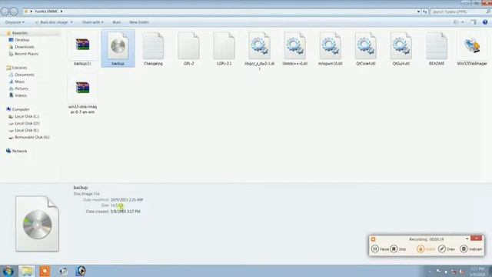Open the Windows Start menu
Image resolution: width=492 pixels, height=277 pixels.
pos(8,271)
